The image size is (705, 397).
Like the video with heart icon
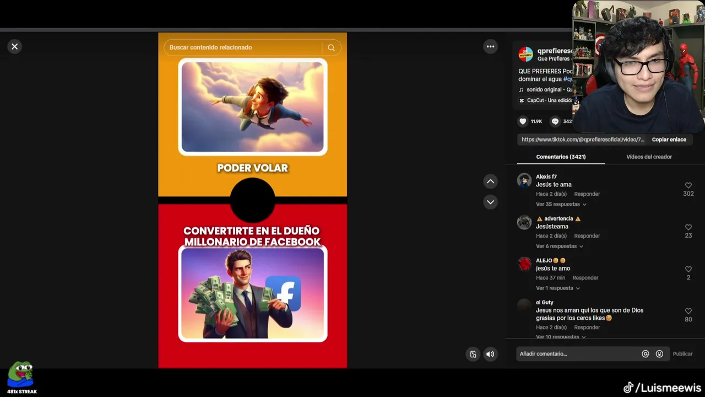tap(523, 121)
